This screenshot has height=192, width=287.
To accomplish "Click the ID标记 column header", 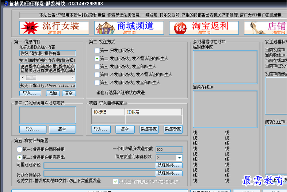I will point(108,112).
